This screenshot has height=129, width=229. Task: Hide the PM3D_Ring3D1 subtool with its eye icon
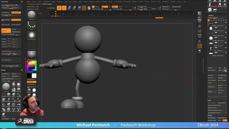[226, 43]
